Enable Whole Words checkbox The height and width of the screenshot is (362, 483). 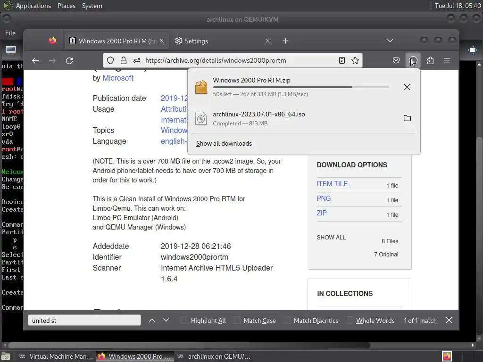coord(350,321)
